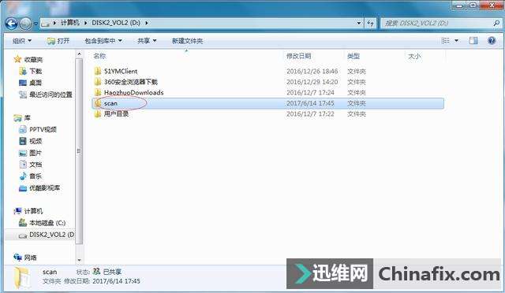Image resolution: width=505 pixels, height=293 pixels.
Task: Sort by the 大小 column header
Action: tap(414, 56)
